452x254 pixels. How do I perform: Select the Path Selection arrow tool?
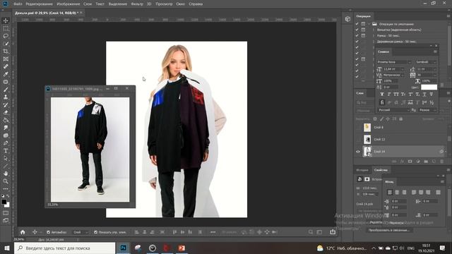6,158
